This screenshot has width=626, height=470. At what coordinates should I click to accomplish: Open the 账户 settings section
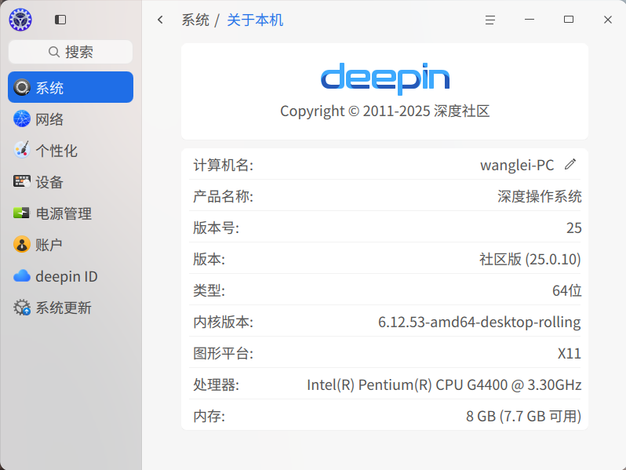pyautogui.click(x=71, y=244)
